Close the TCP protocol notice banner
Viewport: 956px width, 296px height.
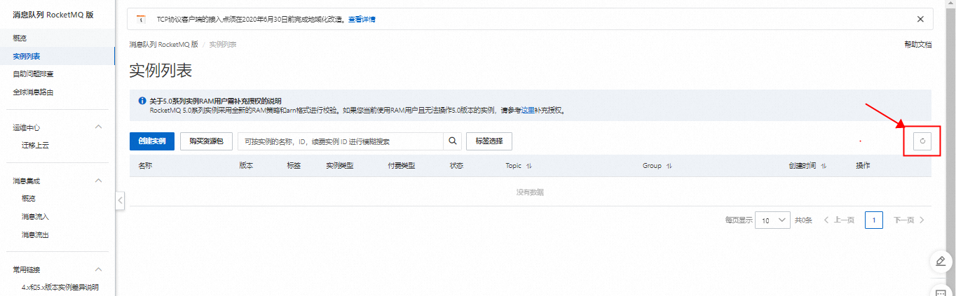pyautogui.click(x=920, y=19)
